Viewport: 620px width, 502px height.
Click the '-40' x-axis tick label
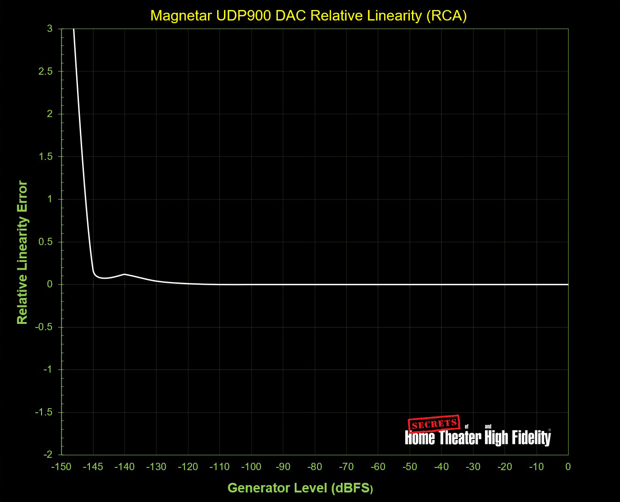441,466
